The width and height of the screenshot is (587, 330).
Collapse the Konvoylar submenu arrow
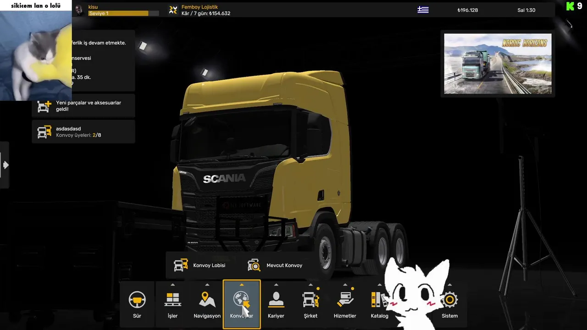242,285
